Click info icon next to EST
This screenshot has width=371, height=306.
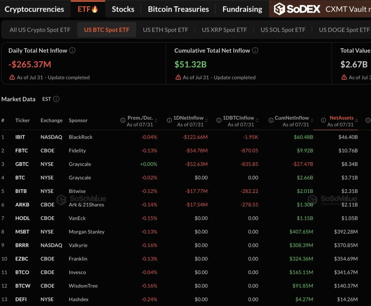point(56,99)
